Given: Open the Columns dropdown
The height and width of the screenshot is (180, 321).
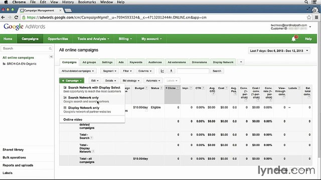Looking at the screenshot, I should pos(145,71).
